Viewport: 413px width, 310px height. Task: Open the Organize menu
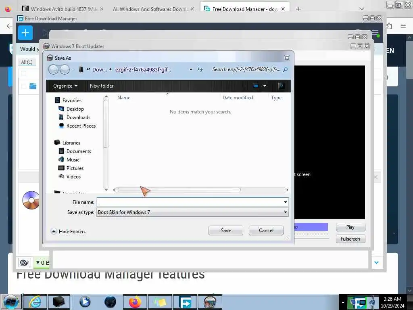[x=65, y=86]
